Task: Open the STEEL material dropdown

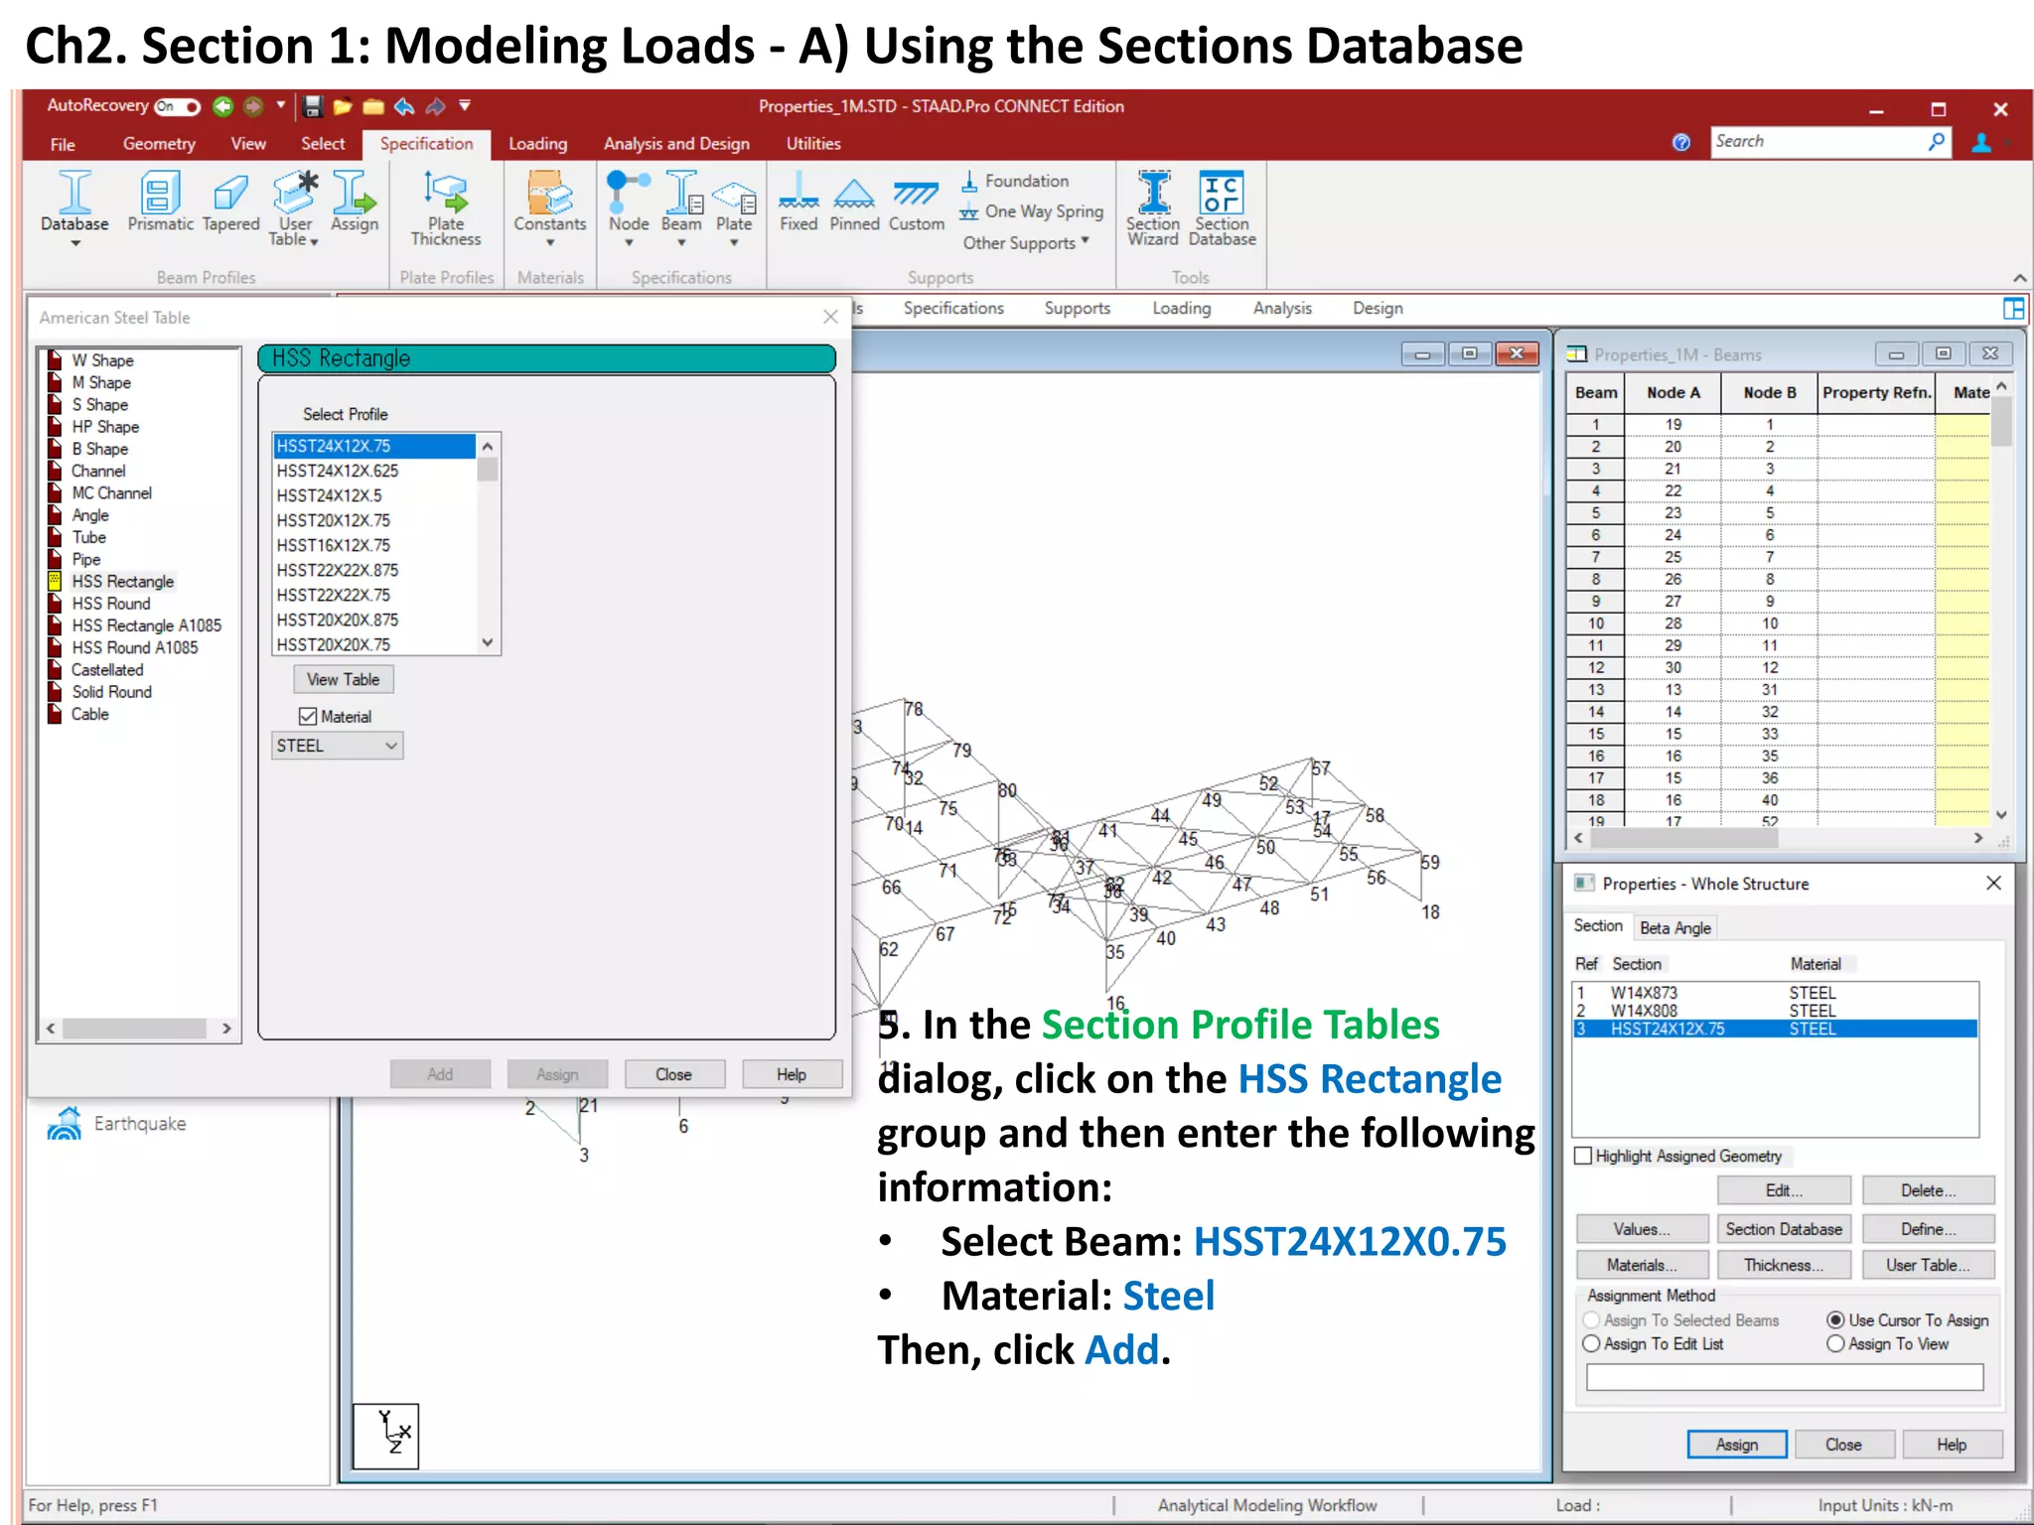Action: click(x=337, y=746)
